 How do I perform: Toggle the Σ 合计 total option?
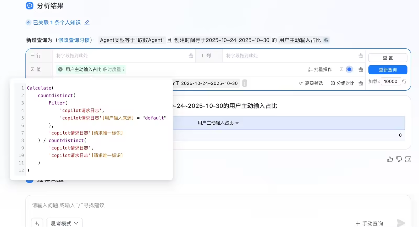347,69
